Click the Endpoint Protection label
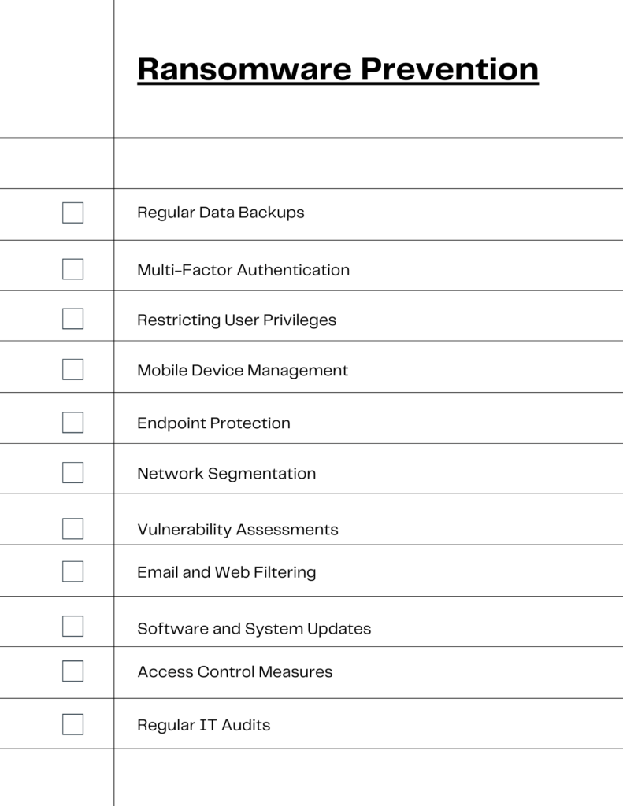The image size is (623, 806). (213, 423)
